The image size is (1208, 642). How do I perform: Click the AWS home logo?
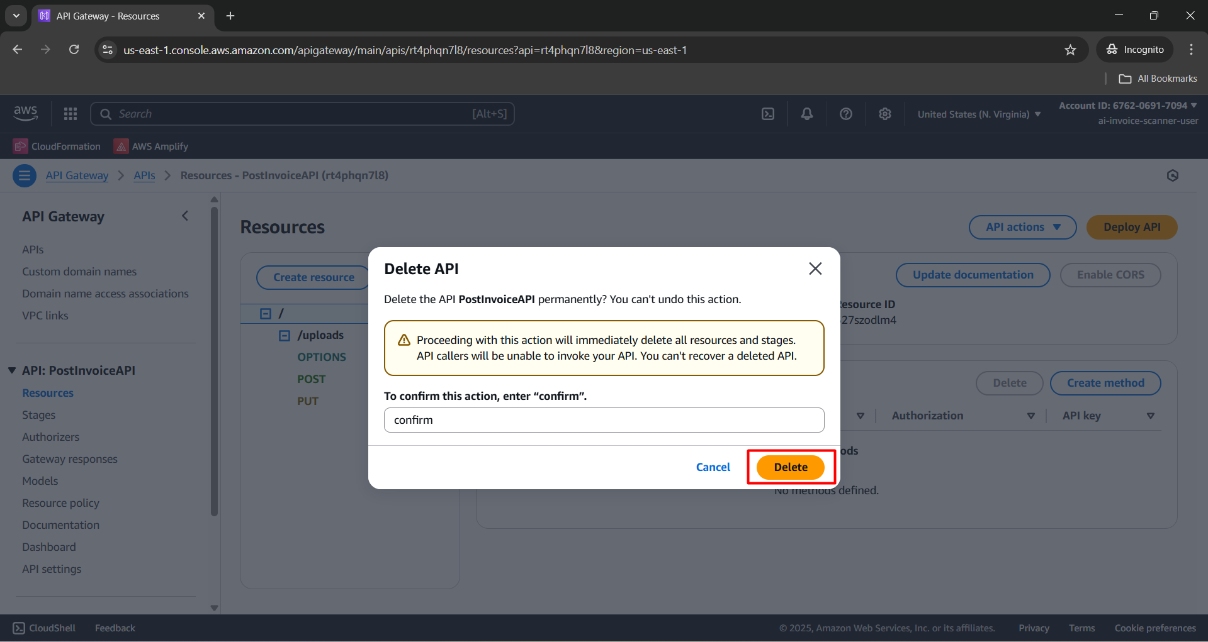tap(25, 113)
